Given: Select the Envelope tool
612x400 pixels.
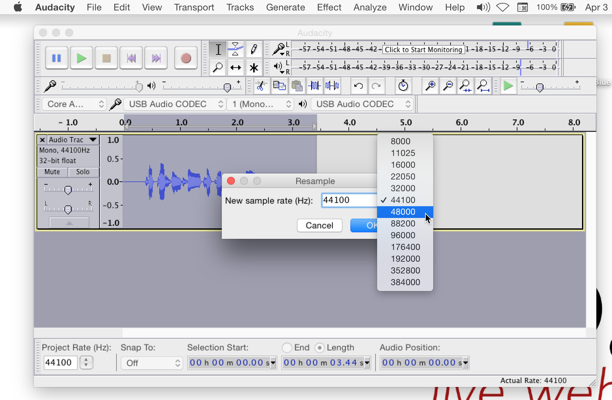Looking at the screenshot, I should point(236,49).
